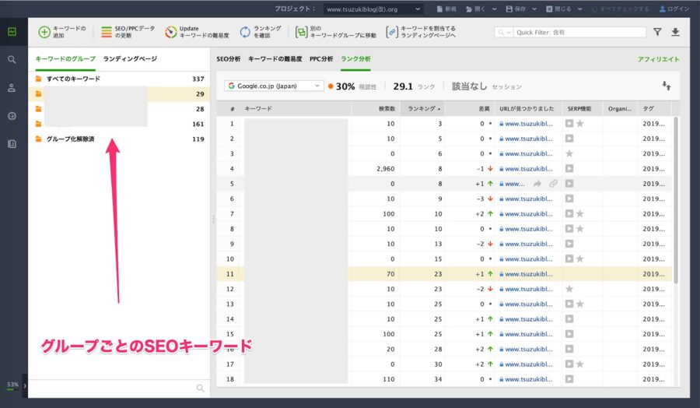The image size is (700, 408).
Task: Open the project www.tsuzukiblog dropdown
Action: tap(373, 9)
